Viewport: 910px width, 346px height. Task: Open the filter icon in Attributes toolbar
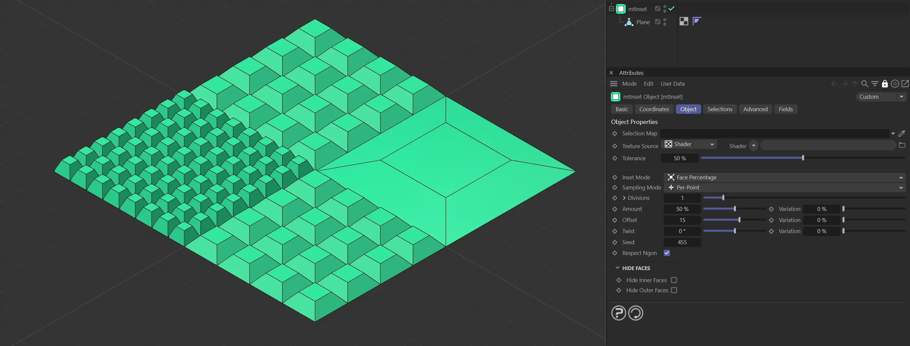(875, 84)
